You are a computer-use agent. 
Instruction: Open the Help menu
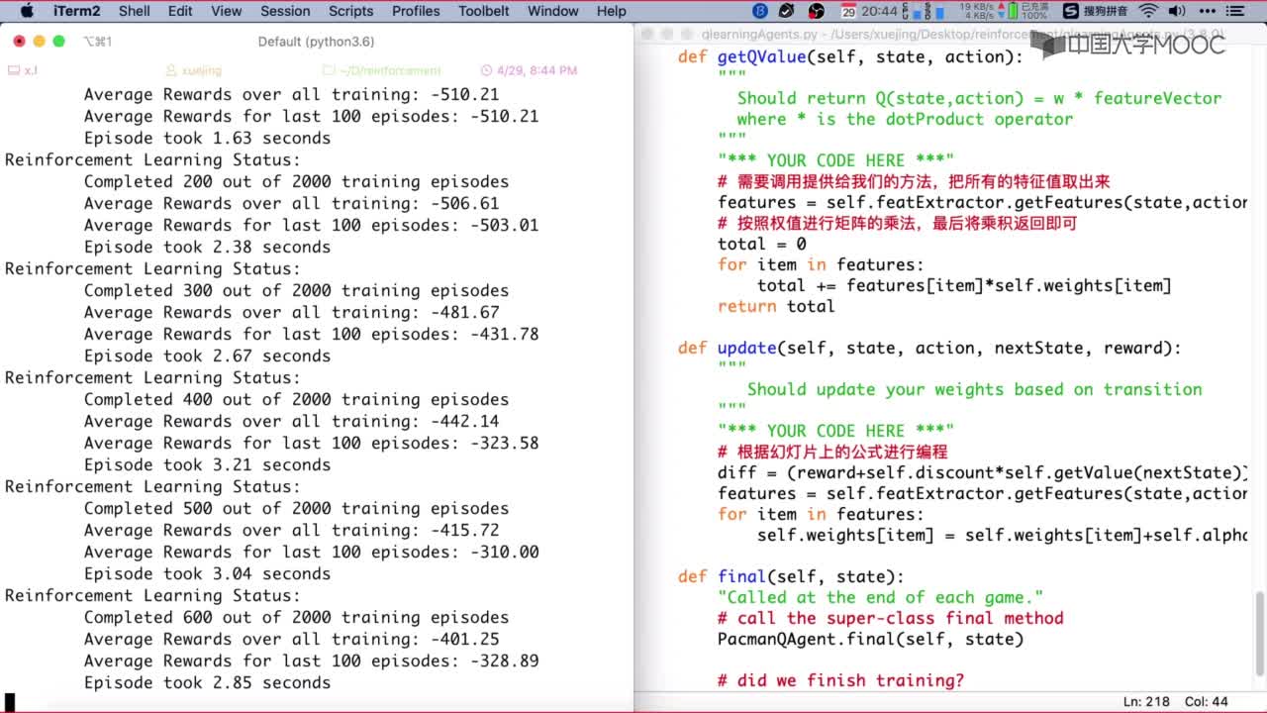pos(612,11)
